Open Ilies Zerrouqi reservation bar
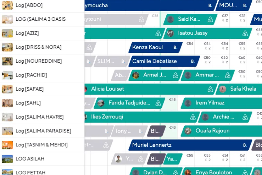The image size is (262, 175). [x=142, y=117]
